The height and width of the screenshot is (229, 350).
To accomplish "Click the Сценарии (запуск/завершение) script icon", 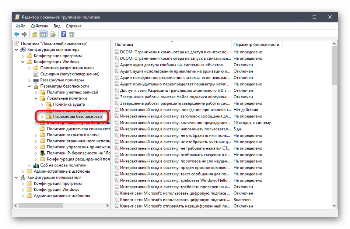I will [36, 74].
